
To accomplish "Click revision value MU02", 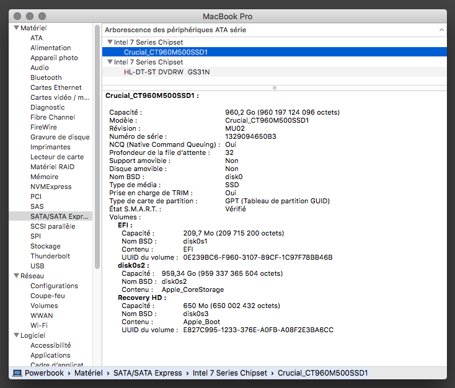I will (x=235, y=128).
